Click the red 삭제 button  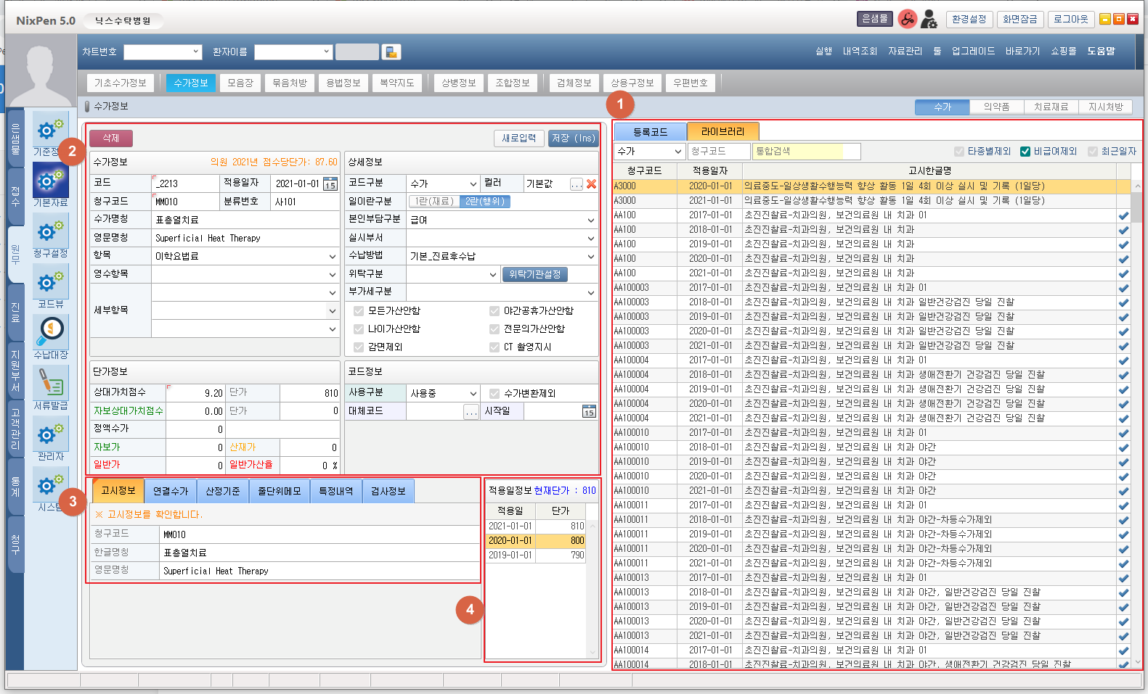click(111, 138)
